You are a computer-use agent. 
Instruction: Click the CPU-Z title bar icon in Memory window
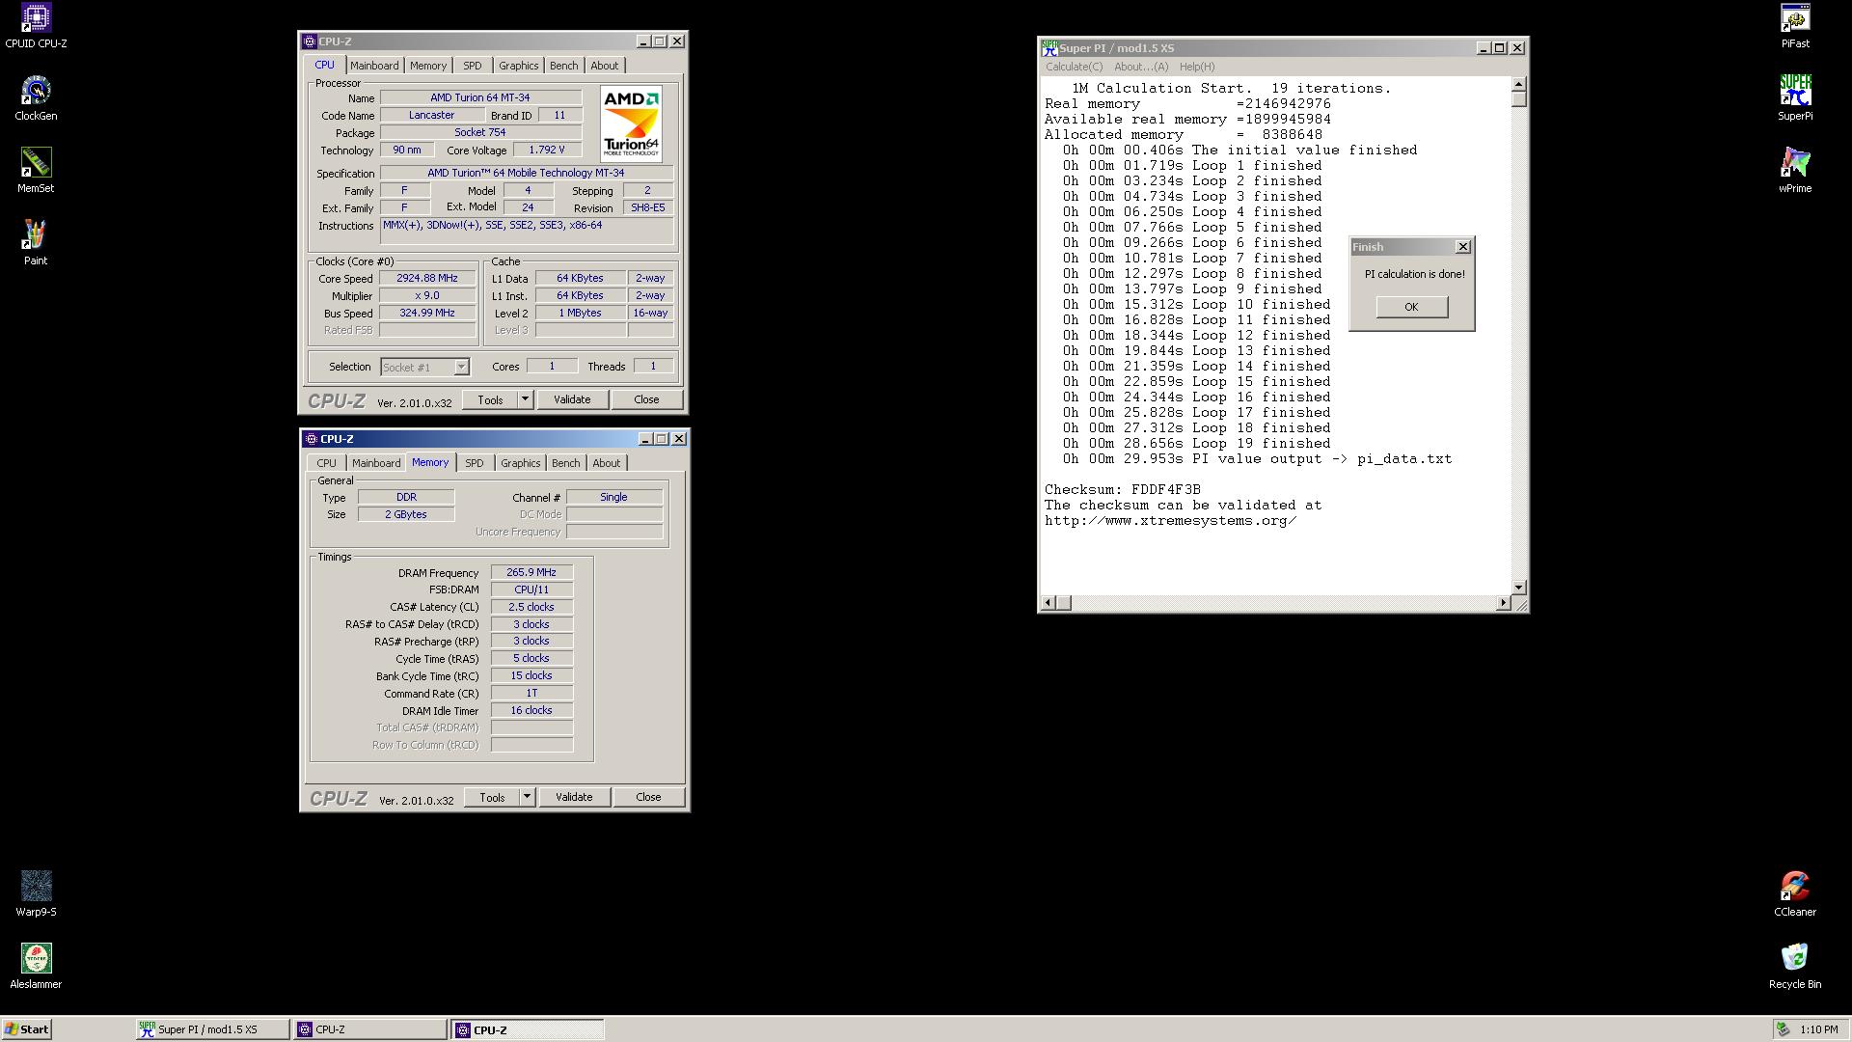tap(312, 439)
